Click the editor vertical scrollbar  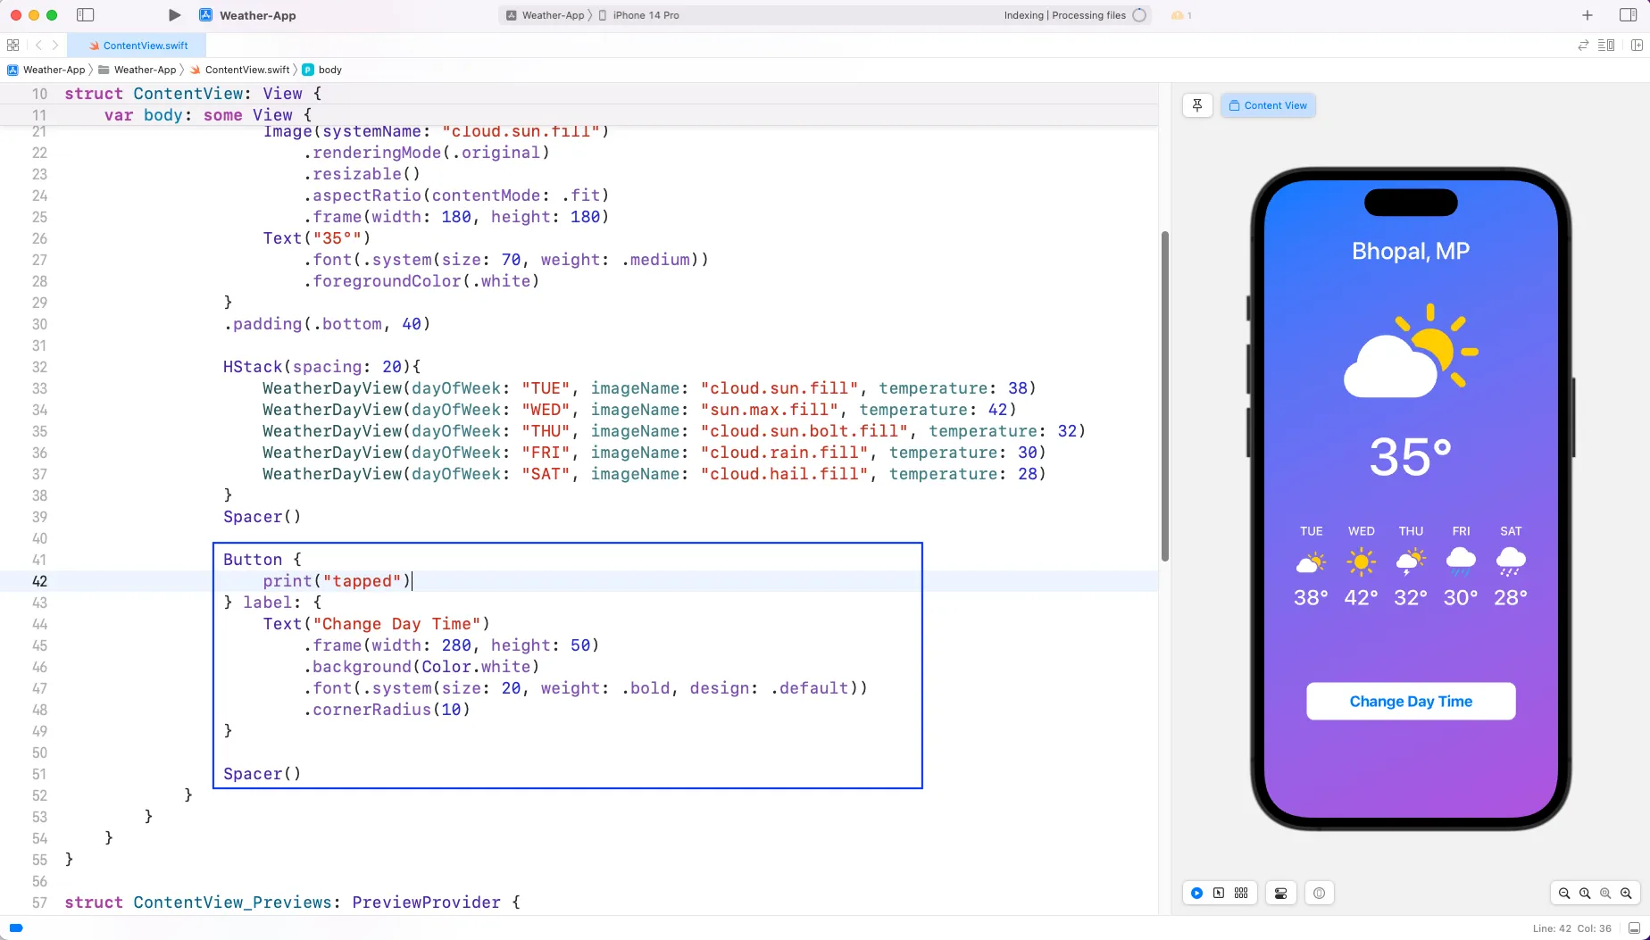1164,395
